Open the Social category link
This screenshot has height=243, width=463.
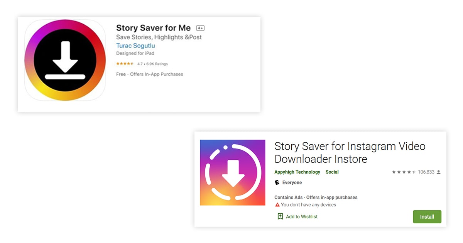click(332, 172)
